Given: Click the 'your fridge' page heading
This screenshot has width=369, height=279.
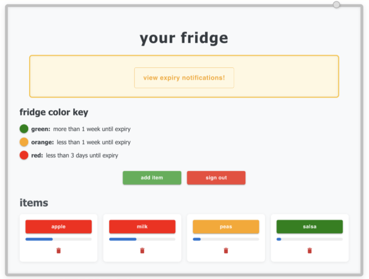Looking at the screenshot, I should point(184,38).
